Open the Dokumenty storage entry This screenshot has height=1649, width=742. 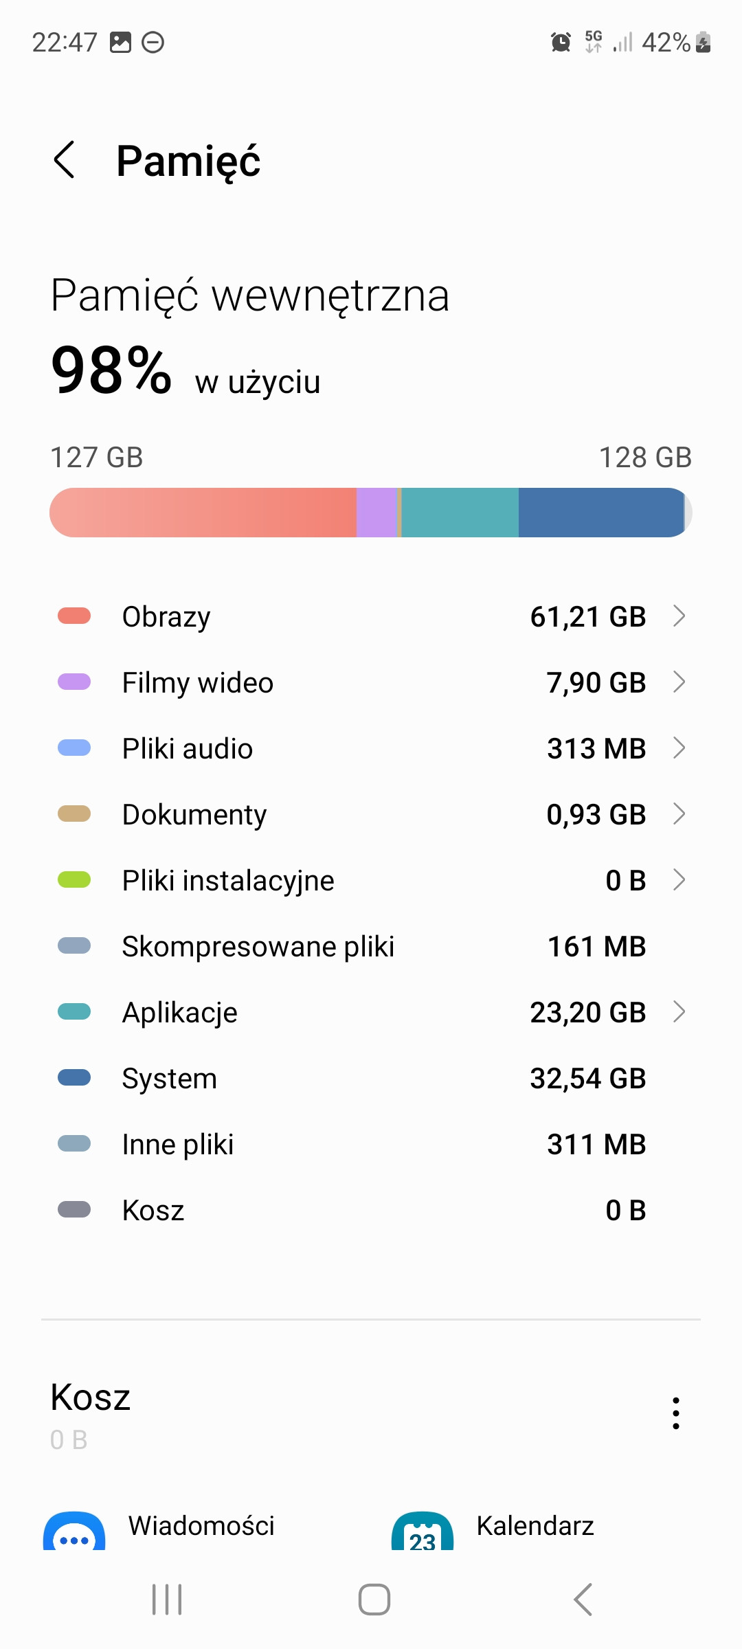(x=371, y=814)
